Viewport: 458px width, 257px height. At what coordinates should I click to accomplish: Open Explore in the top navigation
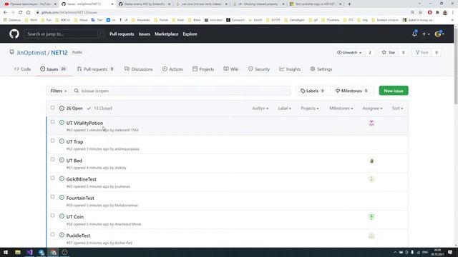[190, 34]
